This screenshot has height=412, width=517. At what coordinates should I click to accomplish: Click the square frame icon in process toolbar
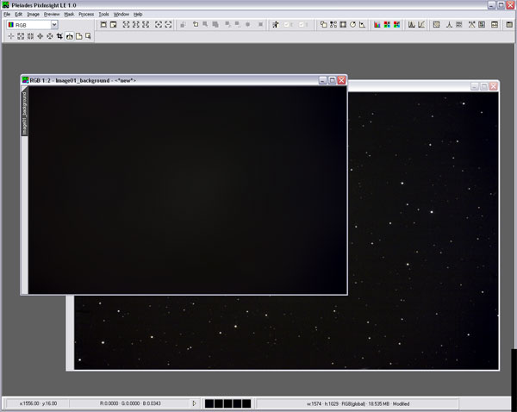click(343, 25)
